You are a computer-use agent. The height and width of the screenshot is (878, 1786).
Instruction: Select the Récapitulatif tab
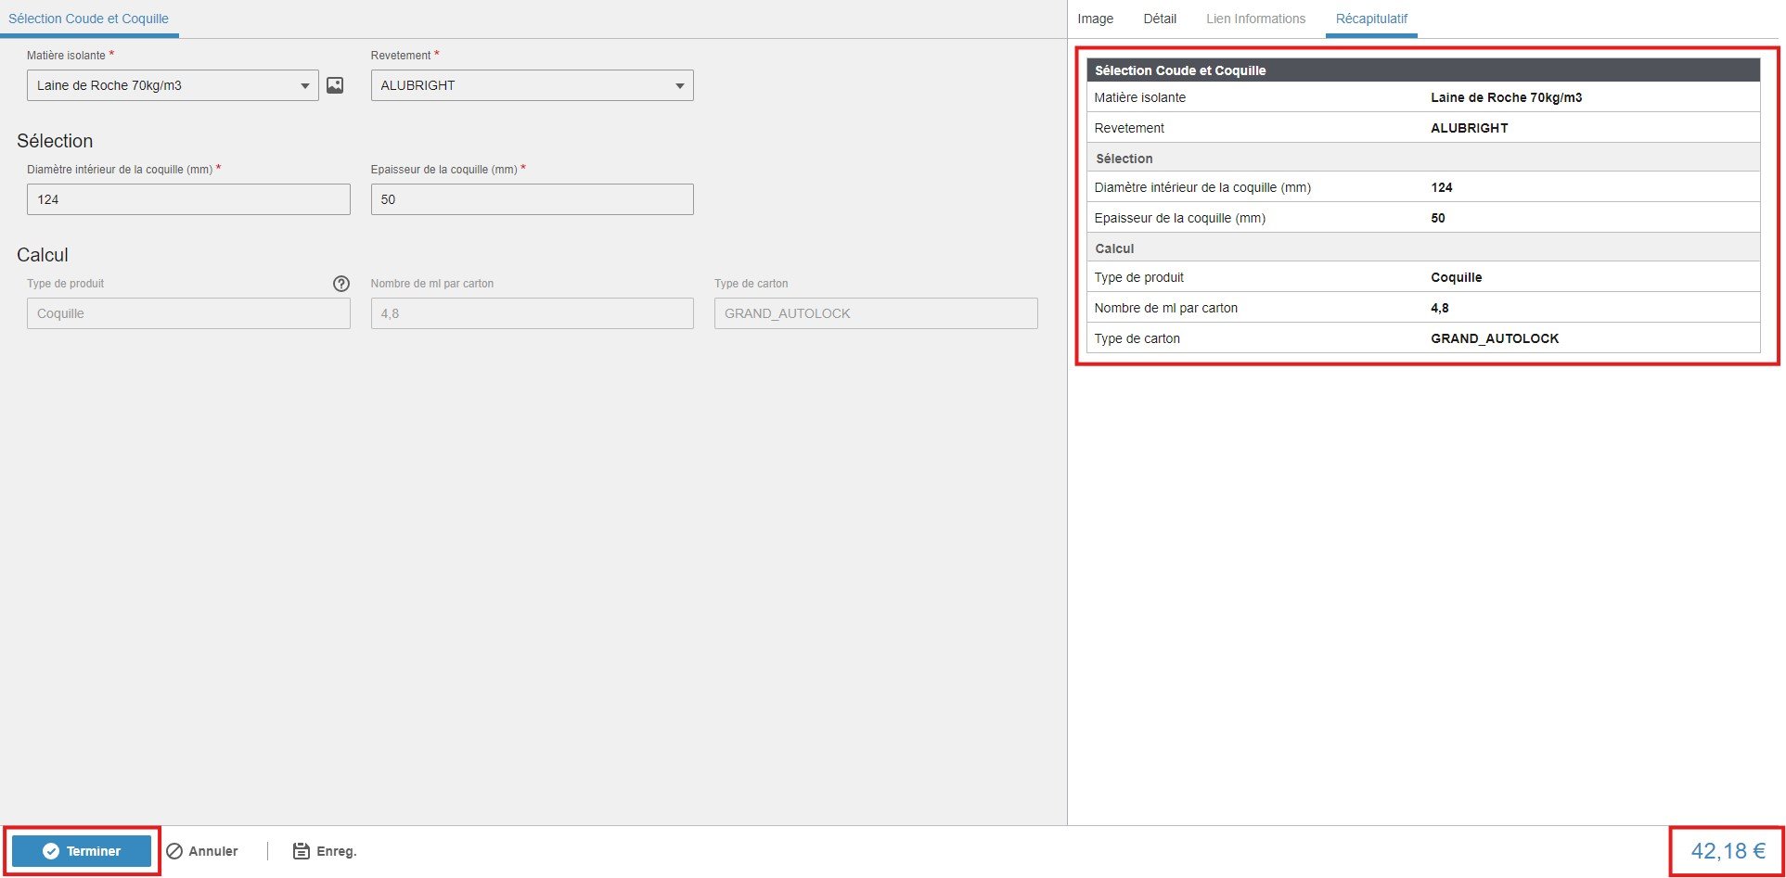1371,18
